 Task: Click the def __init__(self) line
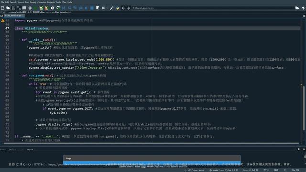pyautogui.click(x=38, y=40)
